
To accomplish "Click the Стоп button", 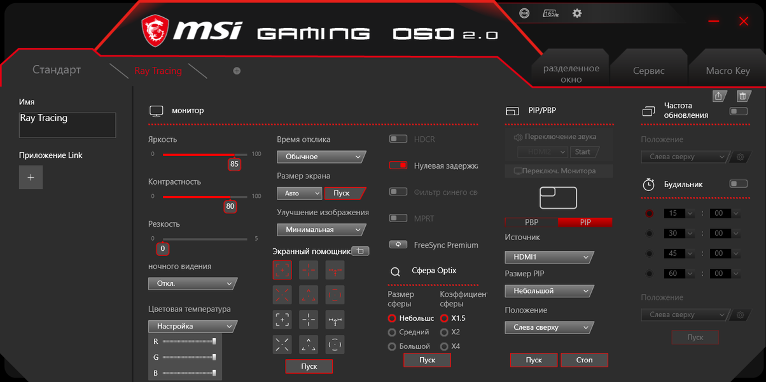I will (584, 360).
